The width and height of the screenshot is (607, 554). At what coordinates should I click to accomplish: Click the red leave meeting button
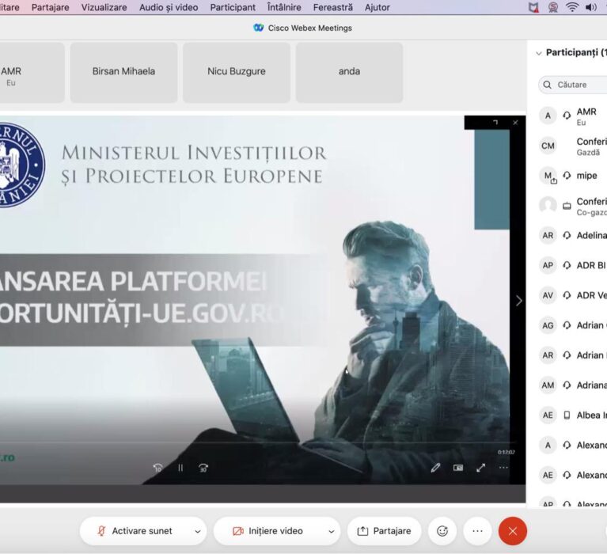513,531
